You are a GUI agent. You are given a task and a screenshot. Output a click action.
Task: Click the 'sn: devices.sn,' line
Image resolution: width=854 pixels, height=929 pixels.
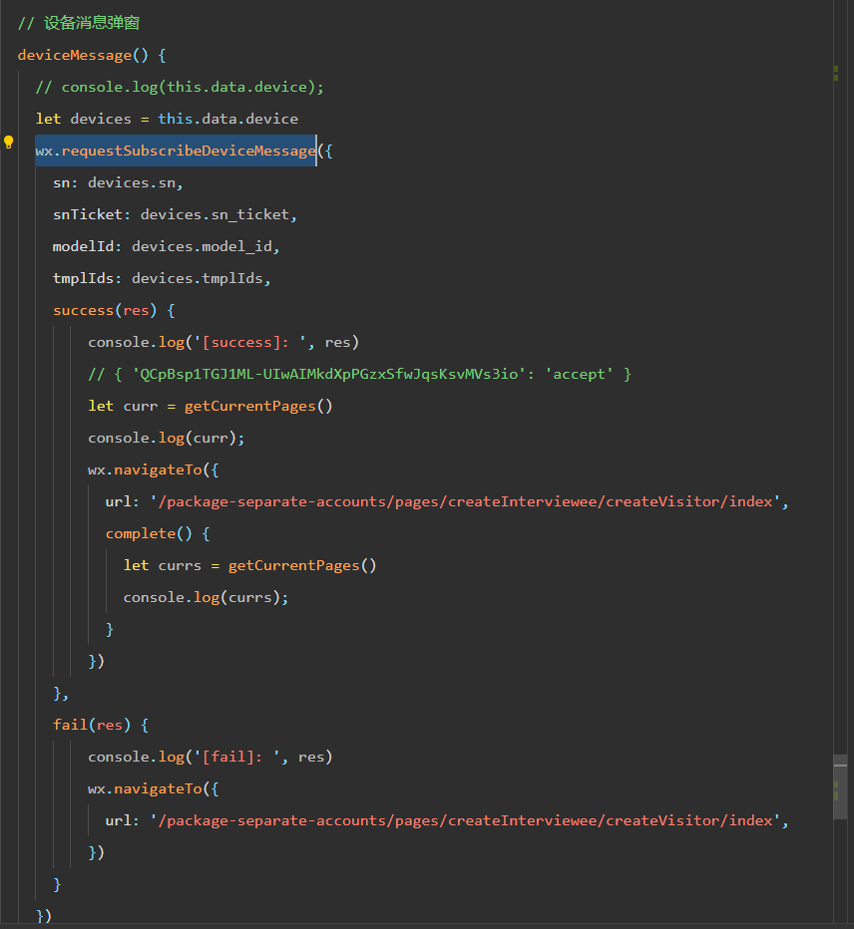(x=118, y=183)
